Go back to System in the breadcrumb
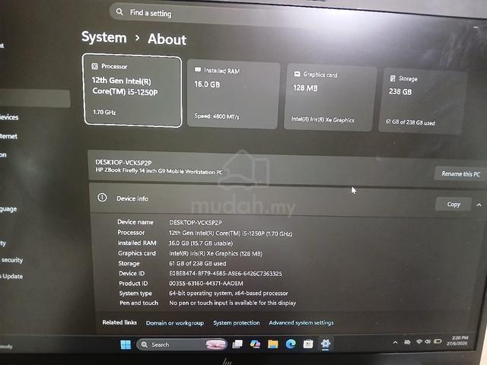Viewport: 487px width, 365px height. [x=103, y=37]
